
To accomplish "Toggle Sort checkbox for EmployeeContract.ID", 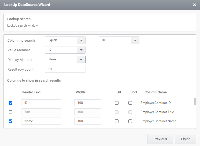I will 130,103.
